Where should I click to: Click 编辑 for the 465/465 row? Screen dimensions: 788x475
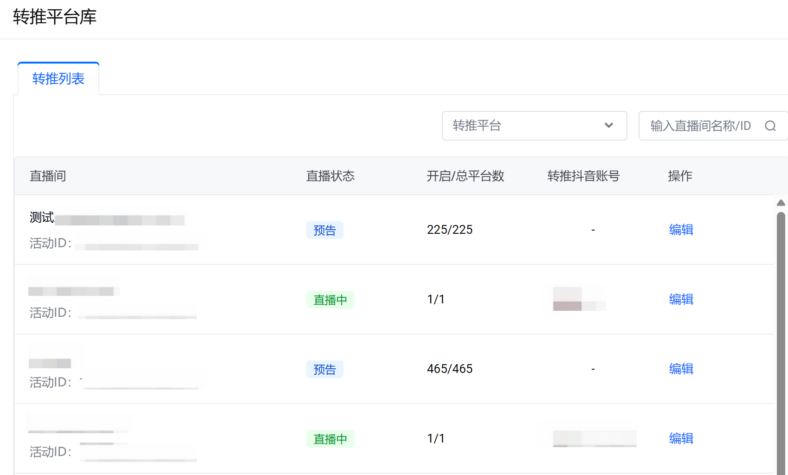tap(681, 369)
